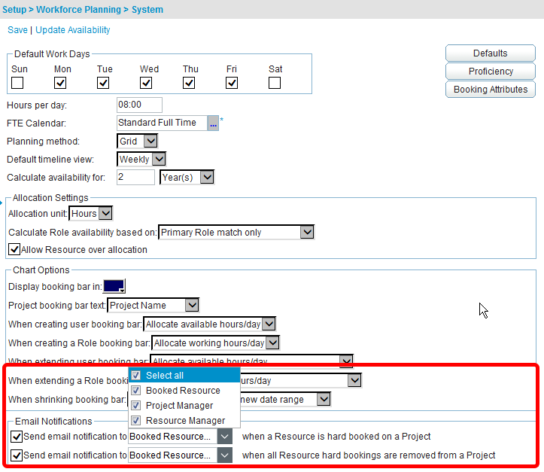Open the Planning method Grid dropdown
This screenshot has height=472, width=544.
138,141
